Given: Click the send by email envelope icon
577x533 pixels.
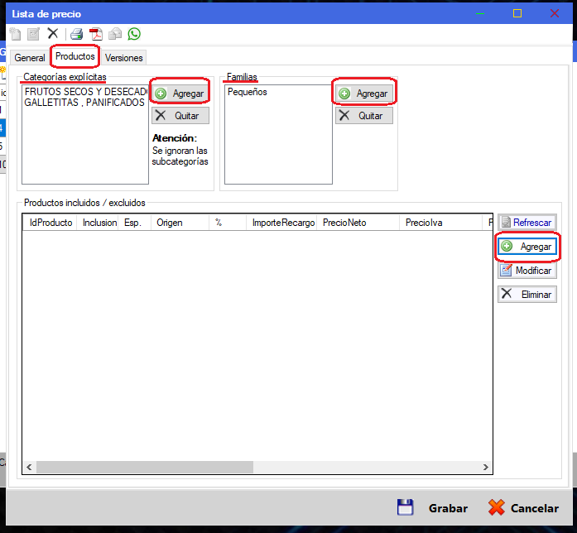Looking at the screenshot, I should [x=116, y=34].
